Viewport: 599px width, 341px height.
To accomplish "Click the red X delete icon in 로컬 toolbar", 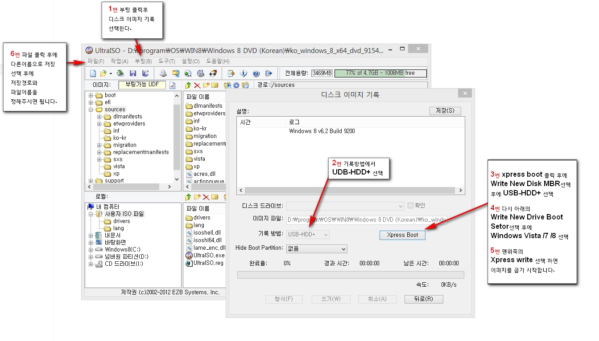I will click(206, 197).
